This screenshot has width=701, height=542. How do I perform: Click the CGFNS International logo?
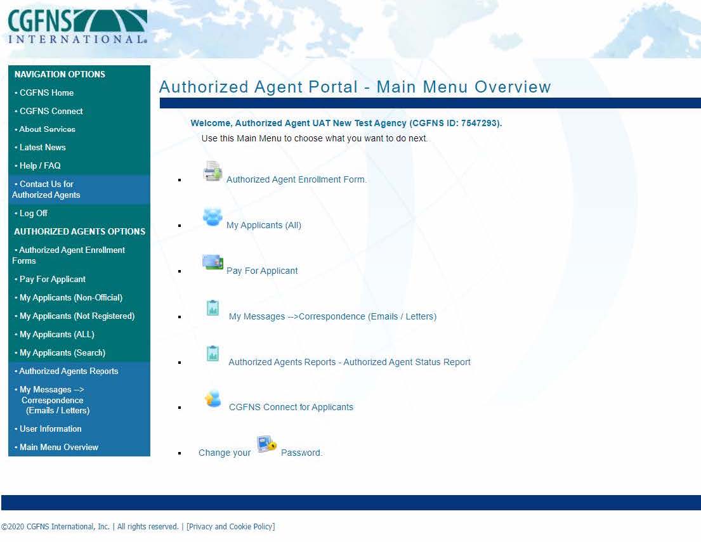click(77, 27)
